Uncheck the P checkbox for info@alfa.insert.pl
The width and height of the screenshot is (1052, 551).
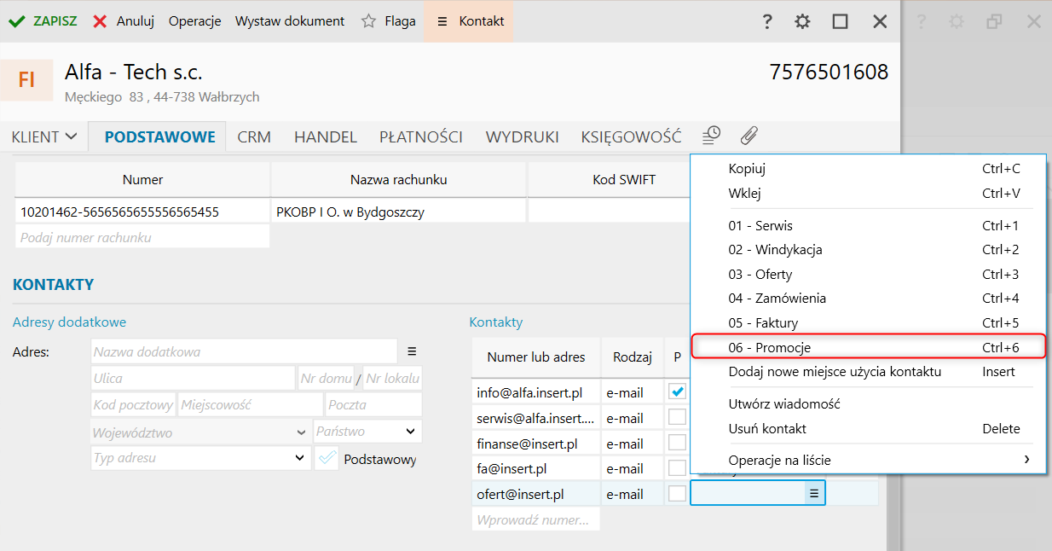pos(677,392)
